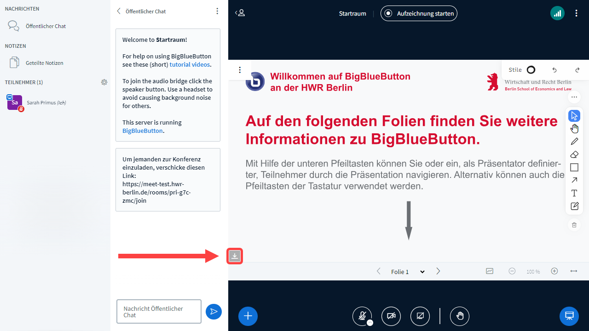Open the Folie 1 slide dropdown
Viewport: 589px width, 331px height.
tap(408, 272)
